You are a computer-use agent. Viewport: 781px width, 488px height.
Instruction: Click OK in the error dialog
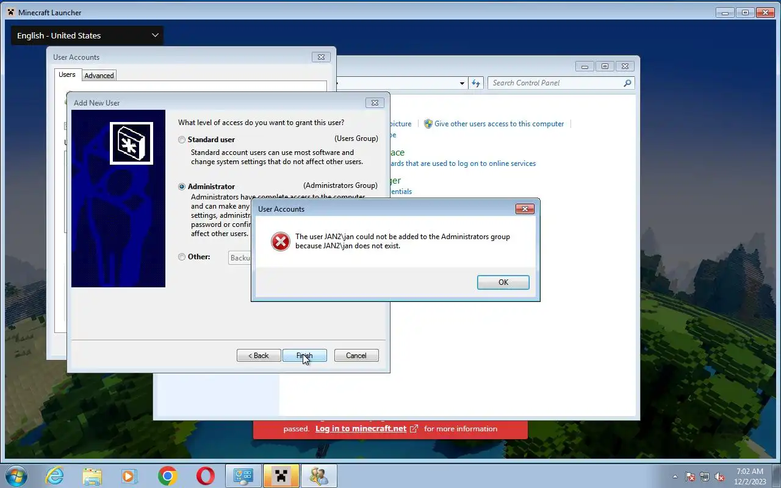point(503,282)
